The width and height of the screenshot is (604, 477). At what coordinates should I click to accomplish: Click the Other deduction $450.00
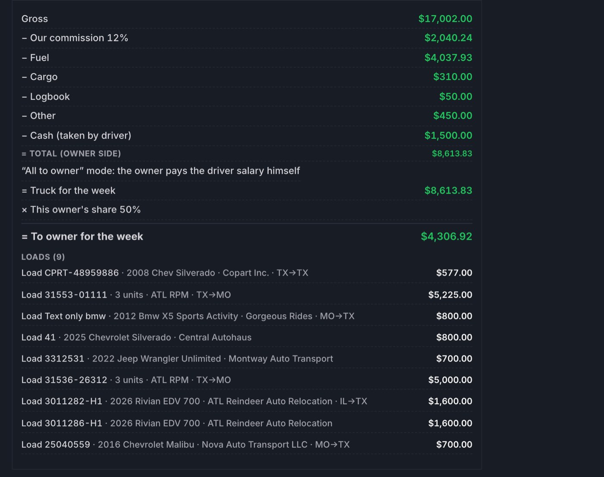pyautogui.click(x=453, y=115)
